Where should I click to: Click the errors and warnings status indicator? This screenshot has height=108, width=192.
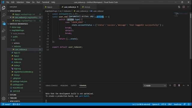[16, 104]
